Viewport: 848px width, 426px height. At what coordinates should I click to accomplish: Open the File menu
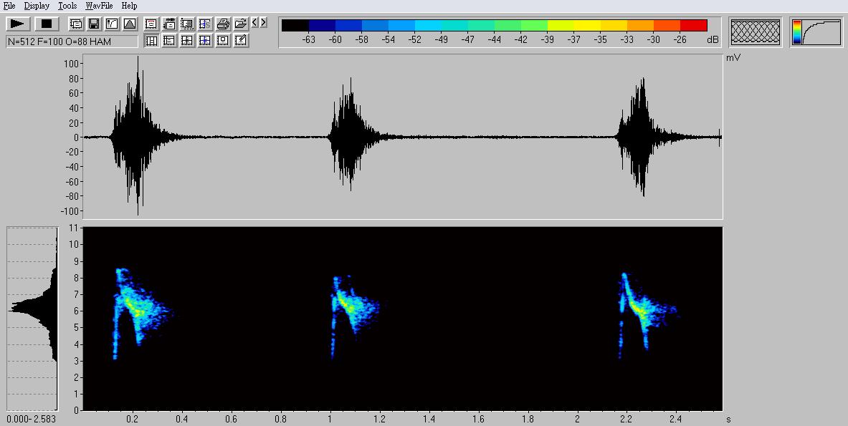[9, 6]
